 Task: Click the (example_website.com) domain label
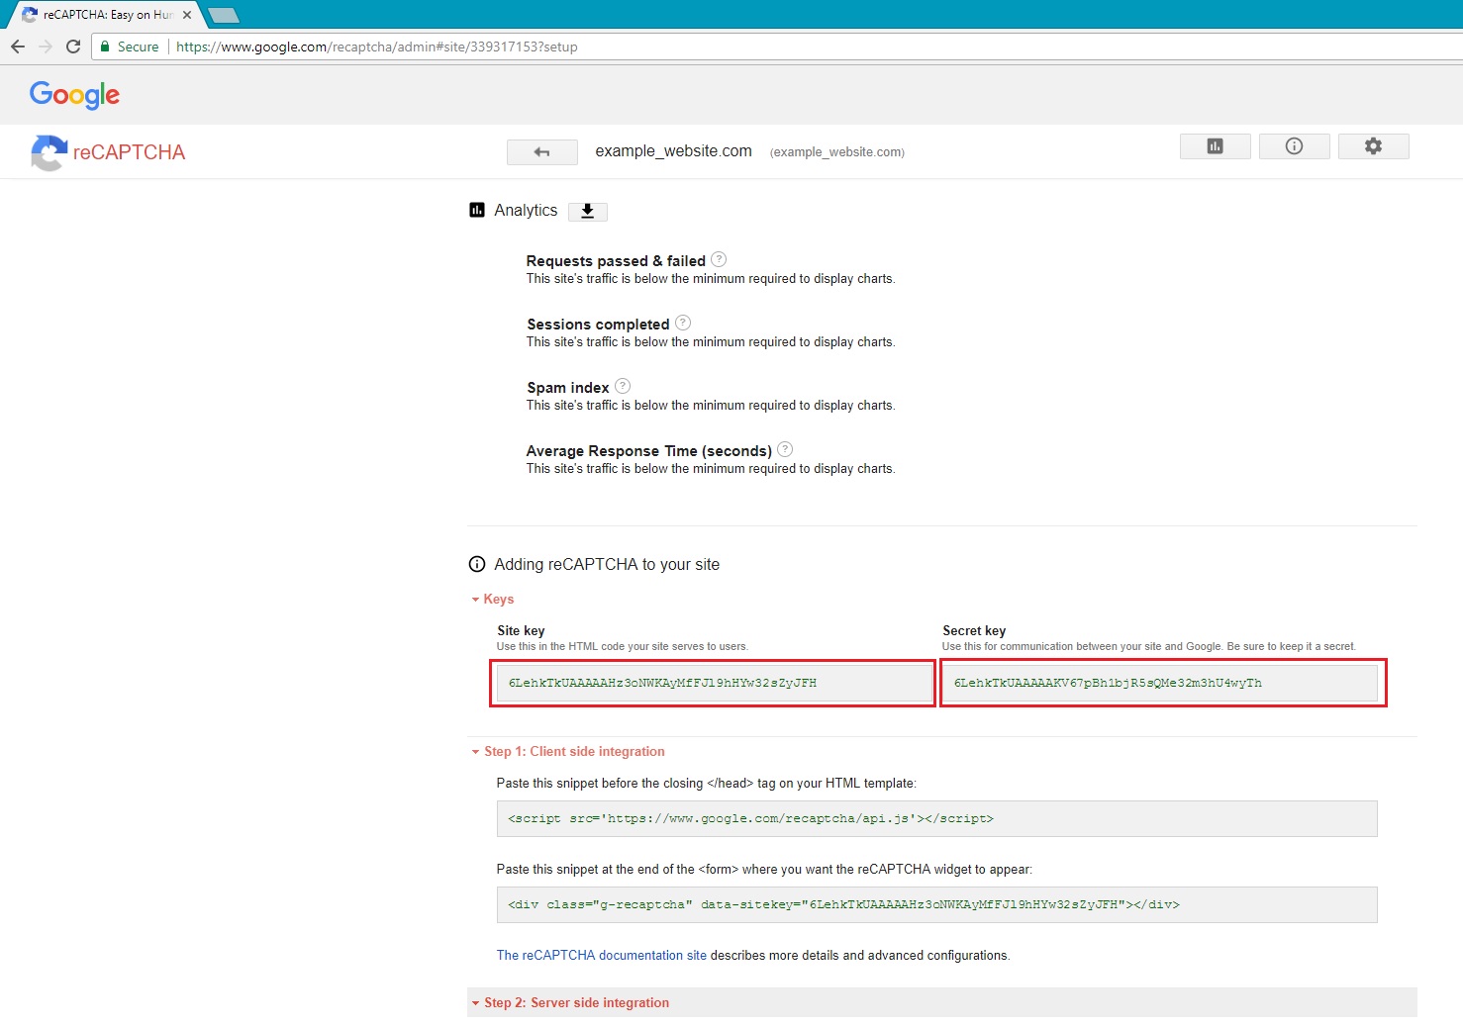(837, 152)
